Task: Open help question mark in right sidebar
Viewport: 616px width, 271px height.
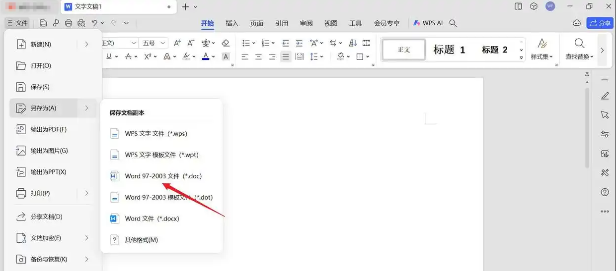Action: point(605,192)
